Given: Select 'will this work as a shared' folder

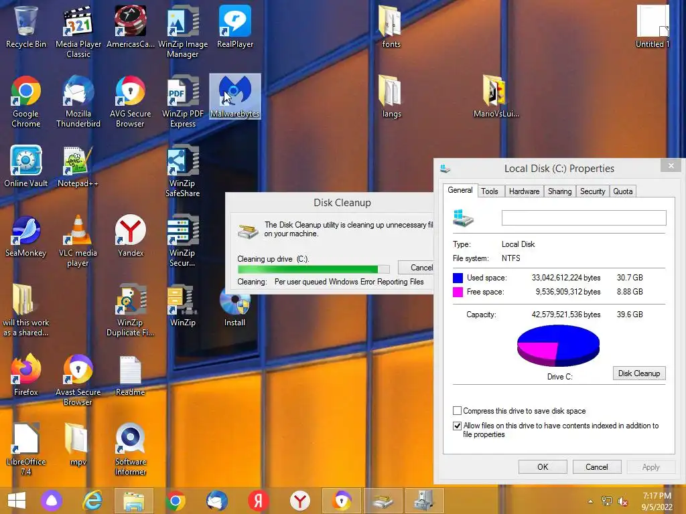Looking at the screenshot, I should [26, 311].
